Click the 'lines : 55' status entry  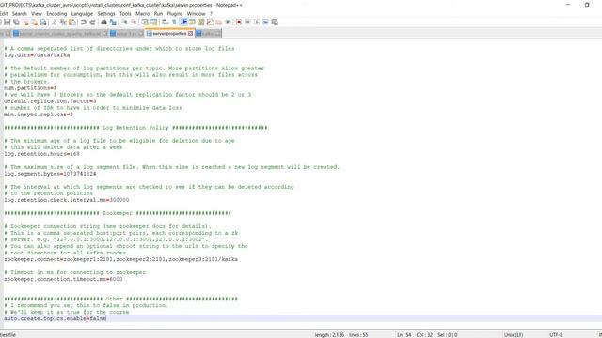tap(358, 335)
